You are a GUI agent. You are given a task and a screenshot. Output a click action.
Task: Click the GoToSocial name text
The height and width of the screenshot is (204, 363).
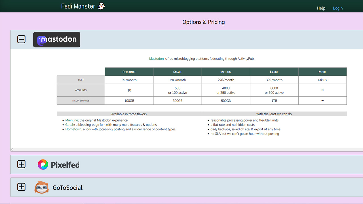coord(67,188)
